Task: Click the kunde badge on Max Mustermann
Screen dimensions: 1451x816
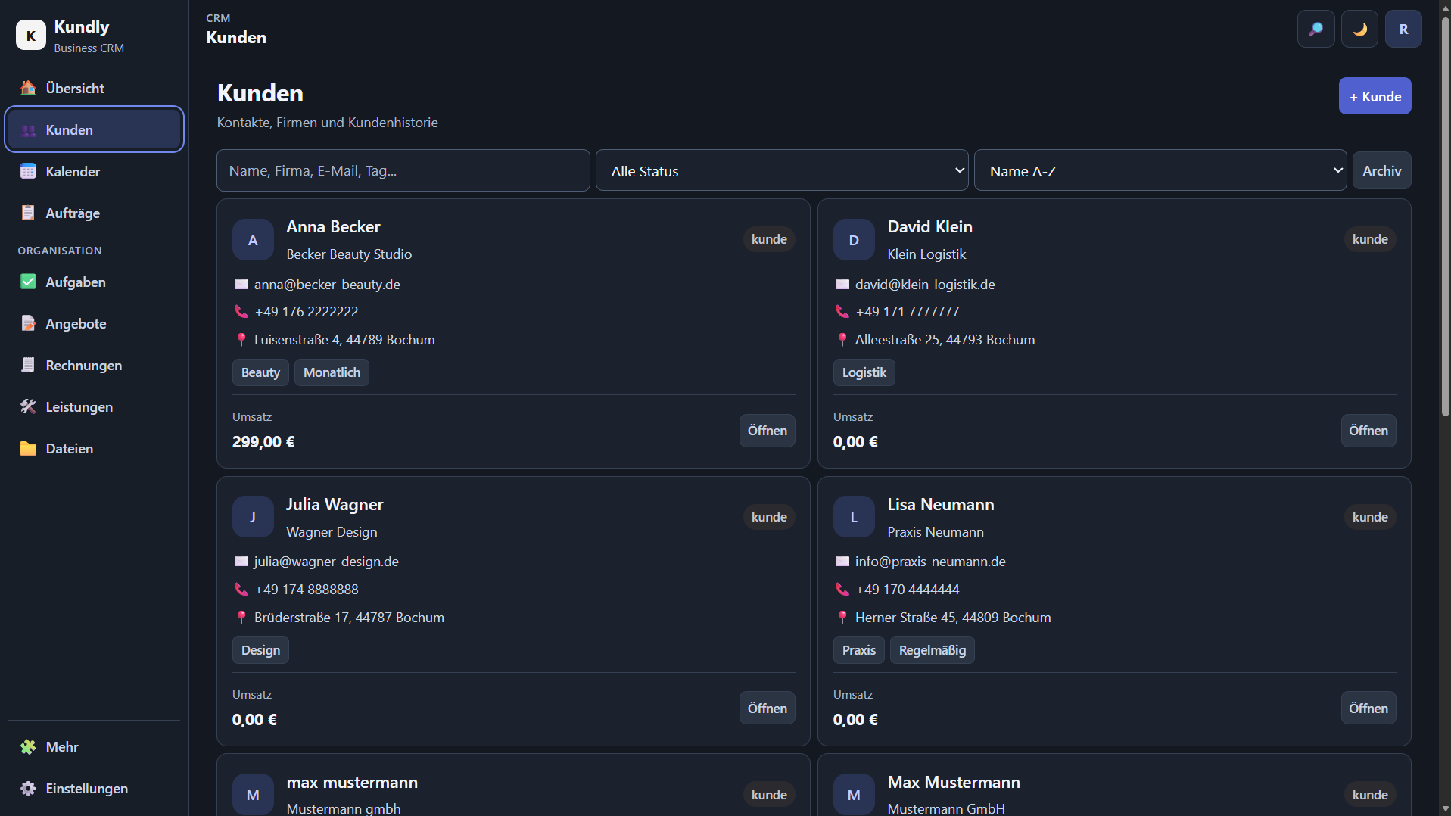Action: [1369, 794]
